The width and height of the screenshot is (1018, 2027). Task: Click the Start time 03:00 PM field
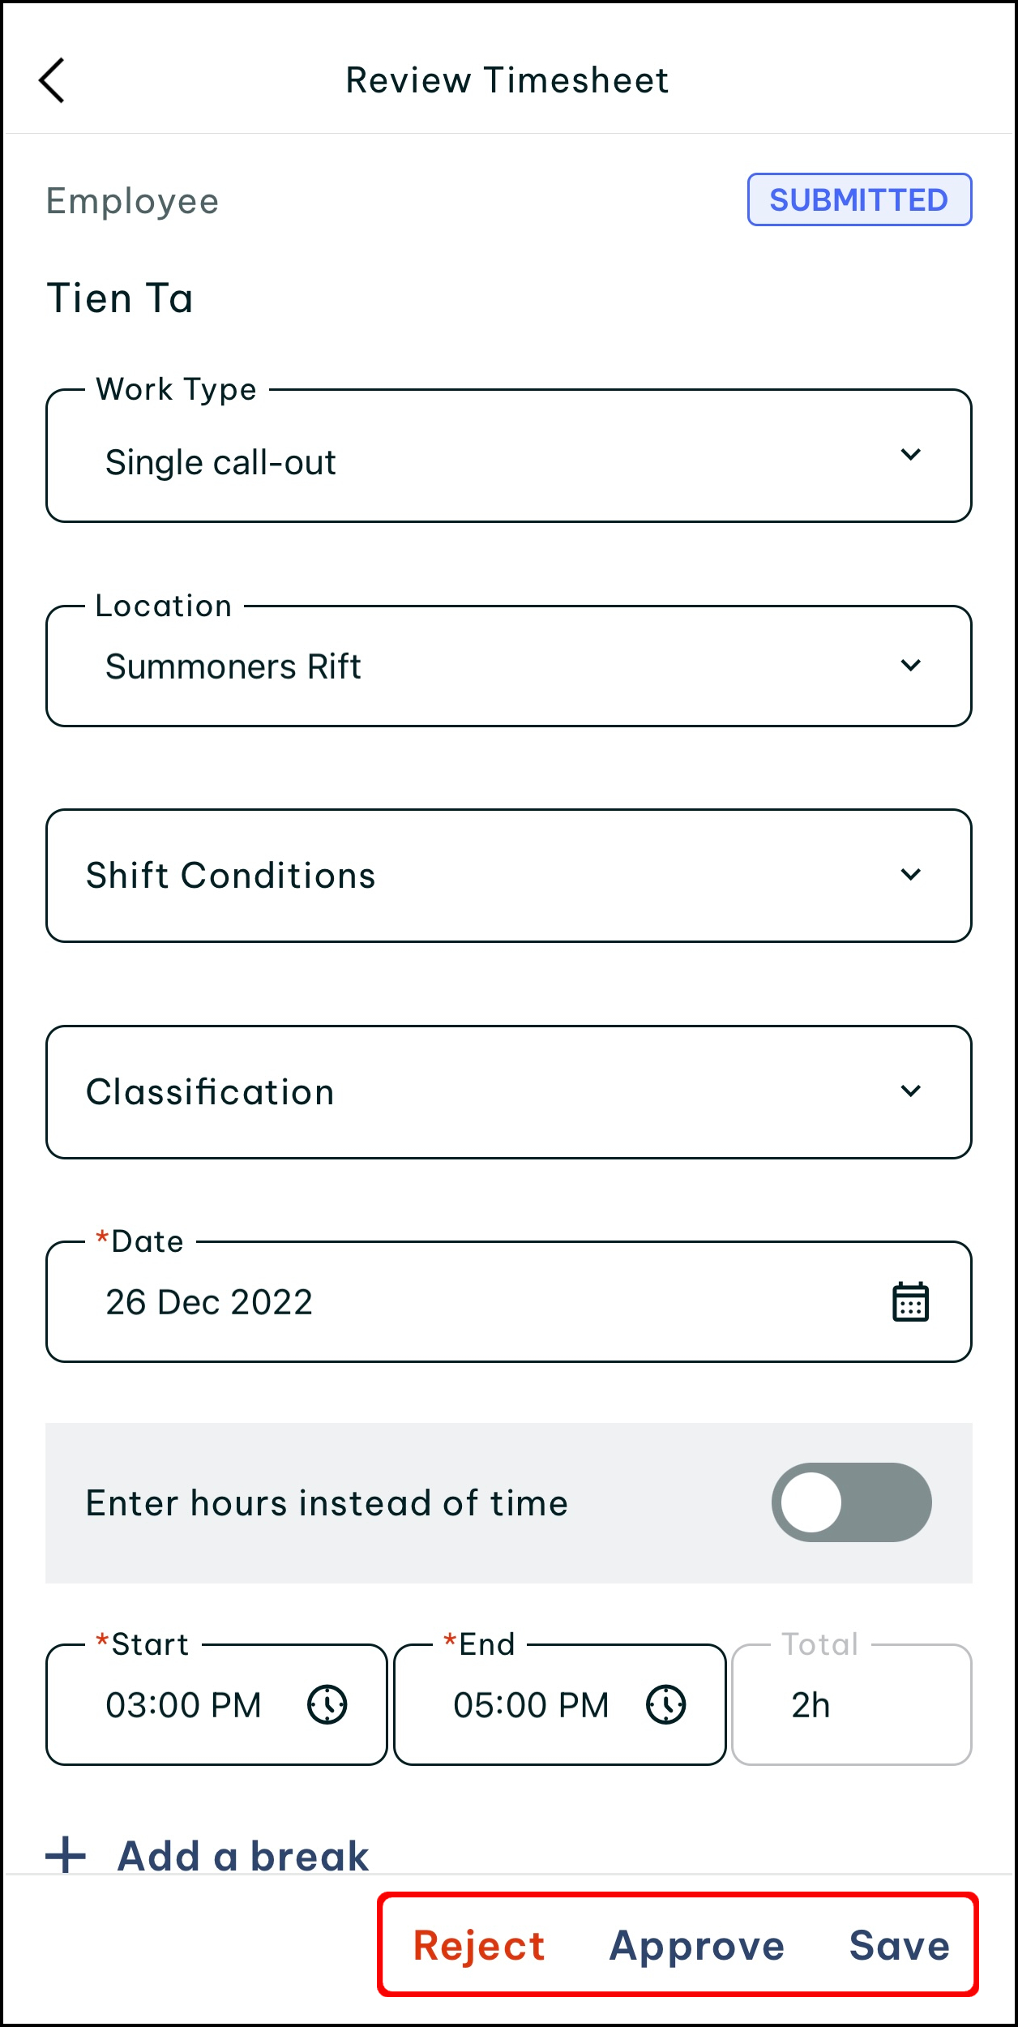click(x=185, y=1704)
